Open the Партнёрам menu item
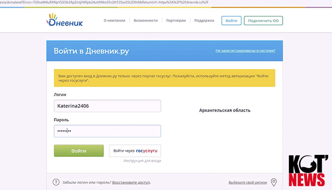 click(176, 20)
